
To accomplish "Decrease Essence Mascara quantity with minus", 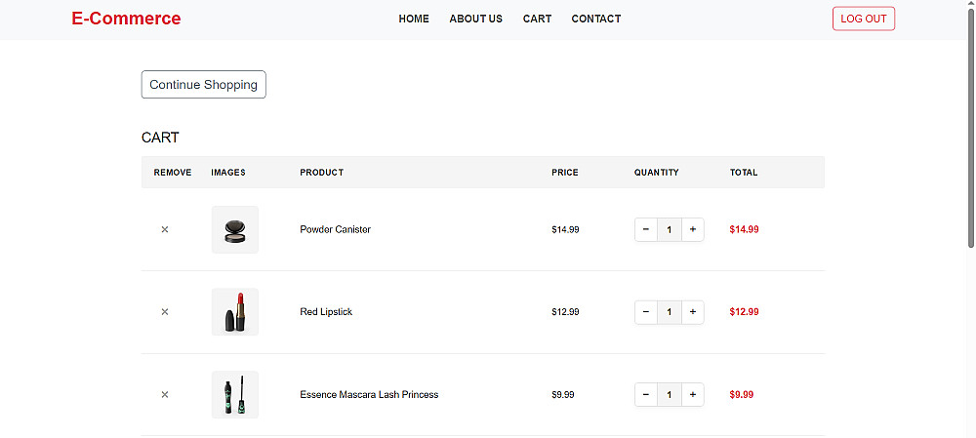I will 646,394.
